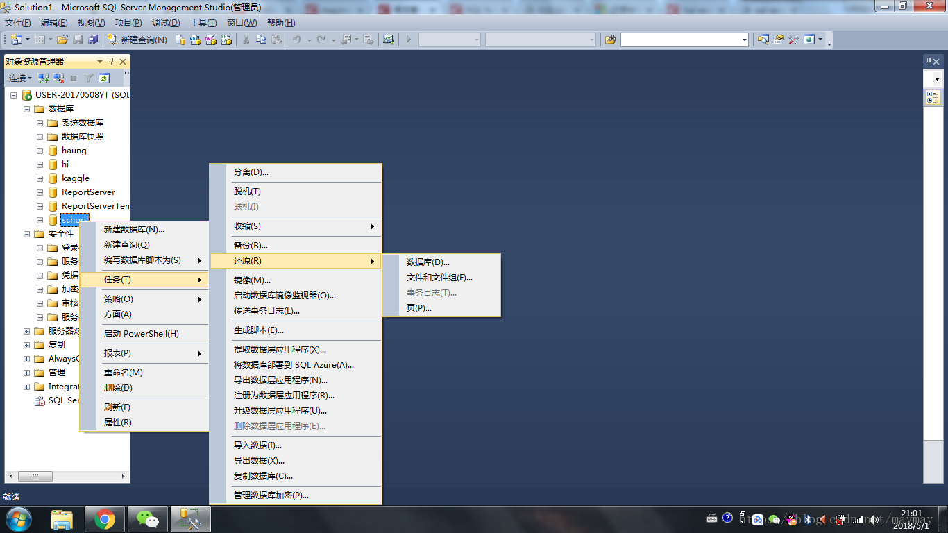
Task: Click the Disconnect Object Explorer icon
Action: click(59, 78)
